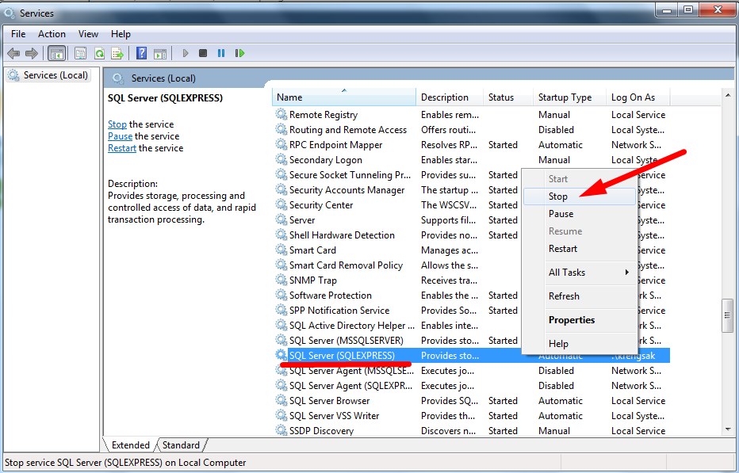
Task: Sort by the Description column header
Action: tap(450, 97)
